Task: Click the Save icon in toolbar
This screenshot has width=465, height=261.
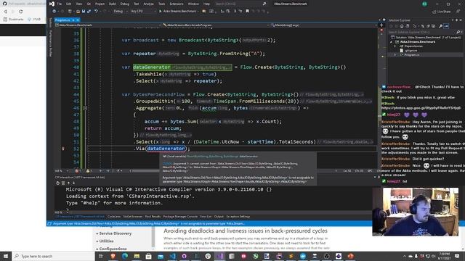Action: (x=84, y=12)
